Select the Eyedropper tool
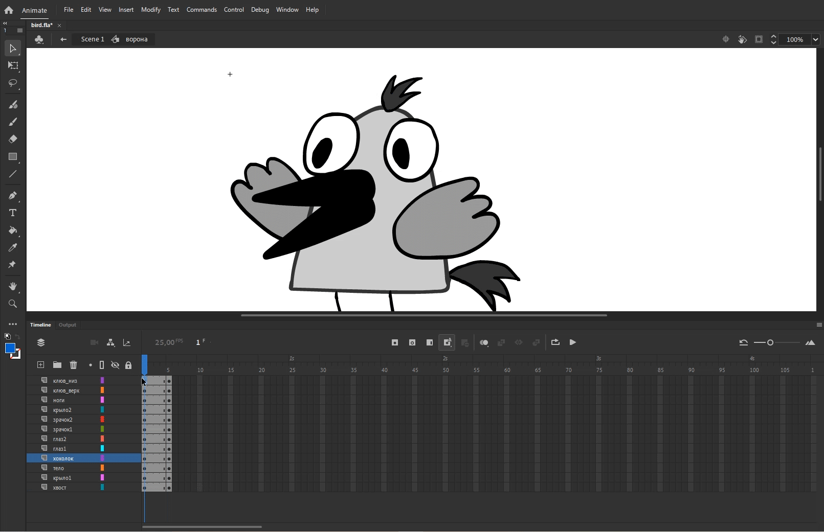824x532 pixels. tap(13, 248)
